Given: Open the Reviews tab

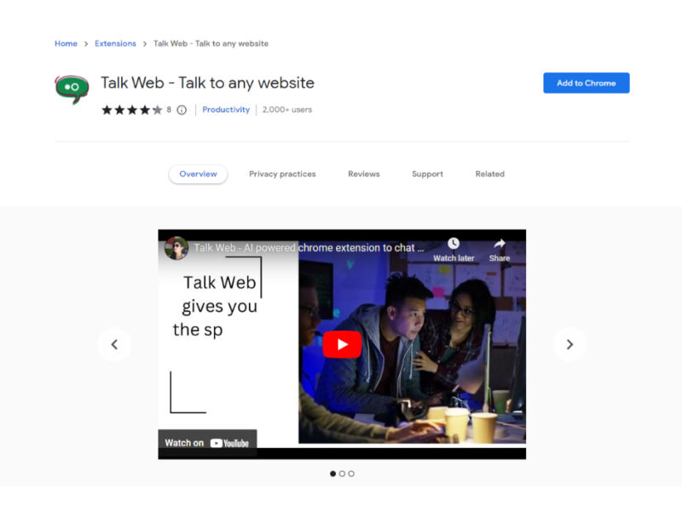Looking at the screenshot, I should (363, 174).
